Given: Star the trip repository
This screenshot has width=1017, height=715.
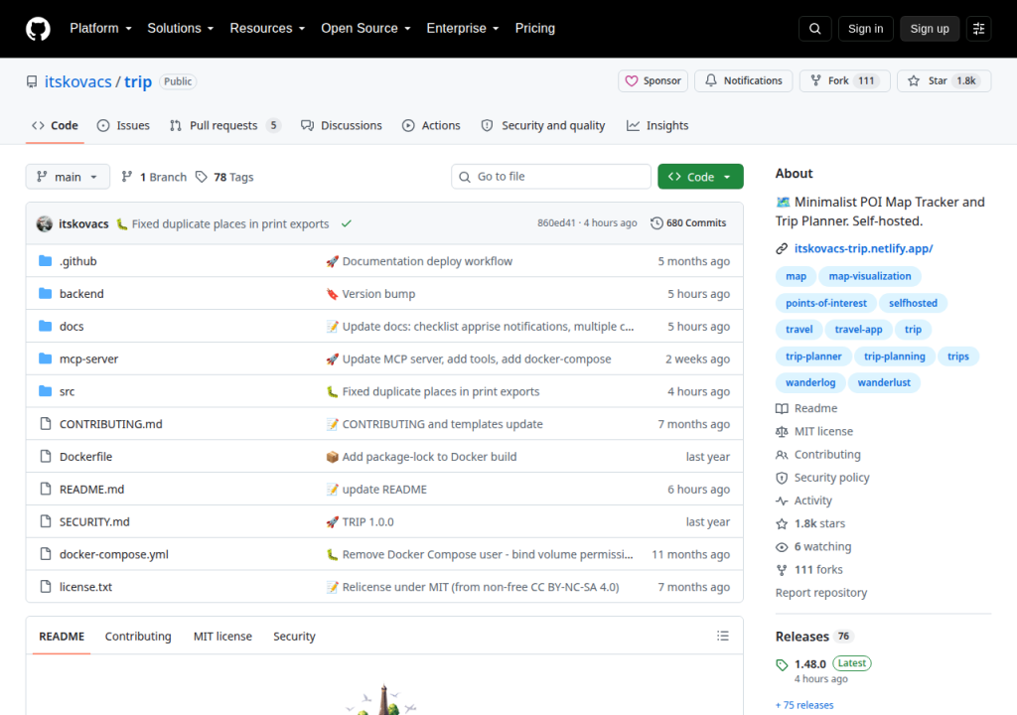Looking at the screenshot, I should pyautogui.click(x=944, y=81).
